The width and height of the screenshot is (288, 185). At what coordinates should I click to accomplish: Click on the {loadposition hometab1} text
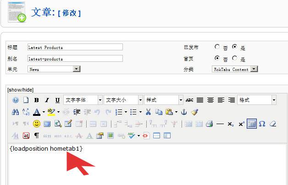(46, 148)
